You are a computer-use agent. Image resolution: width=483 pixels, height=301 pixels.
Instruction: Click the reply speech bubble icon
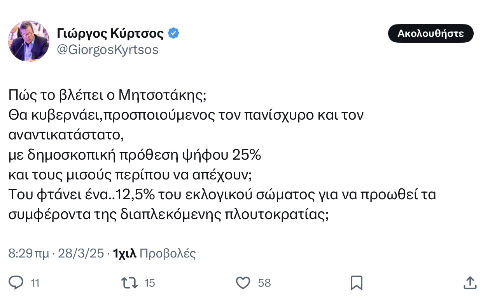(16, 283)
